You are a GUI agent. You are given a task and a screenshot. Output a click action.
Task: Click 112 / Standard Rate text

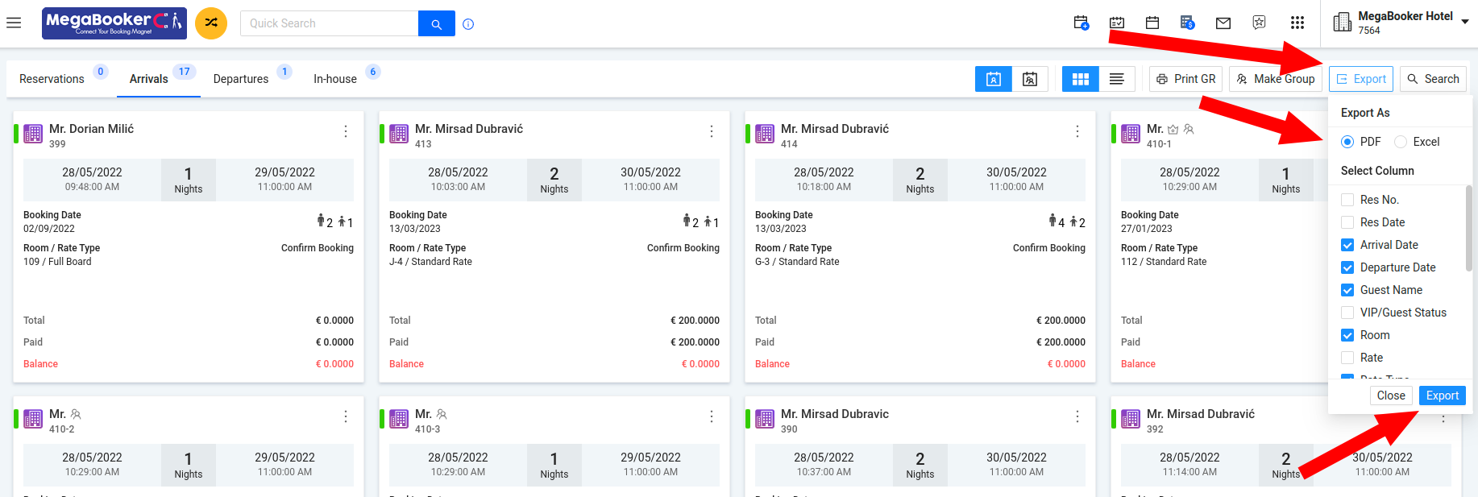tap(1164, 262)
